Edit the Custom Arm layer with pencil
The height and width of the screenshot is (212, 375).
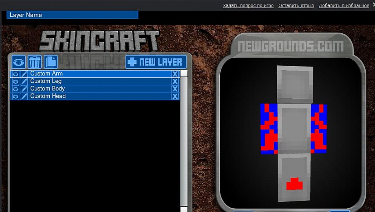click(24, 74)
